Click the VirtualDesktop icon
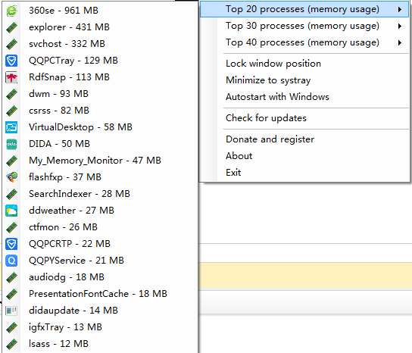This screenshot has width=412, height=353. tap(11, 127)
